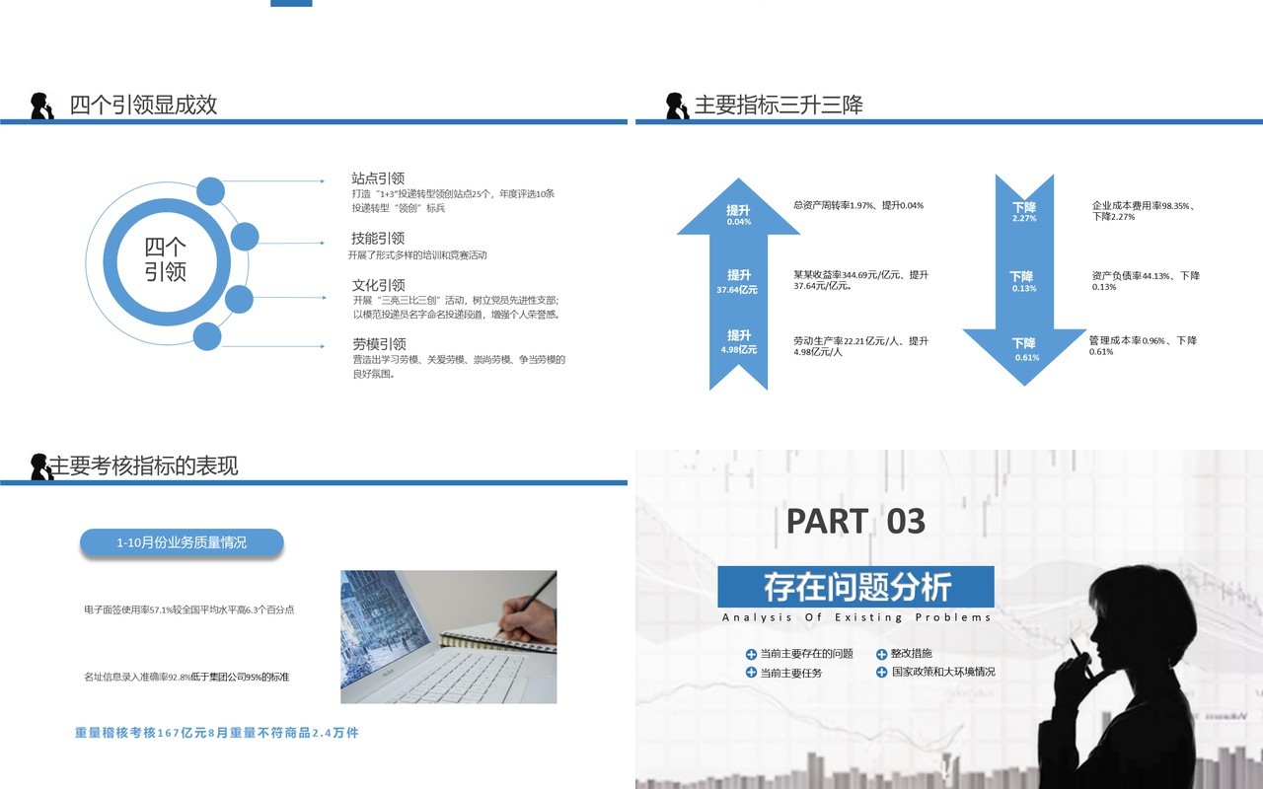
Task: Select the 资产负债率44.13% text
Action: coord(1146,281)
